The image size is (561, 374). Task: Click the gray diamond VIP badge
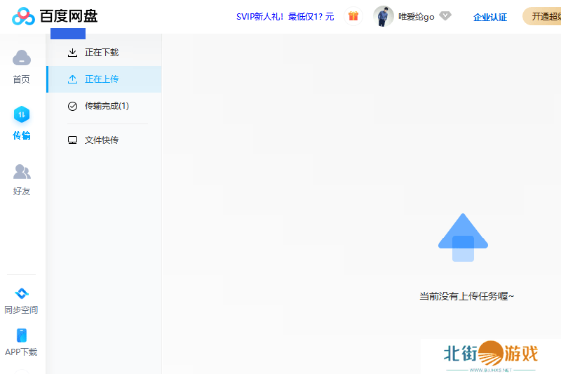[445, 16]
